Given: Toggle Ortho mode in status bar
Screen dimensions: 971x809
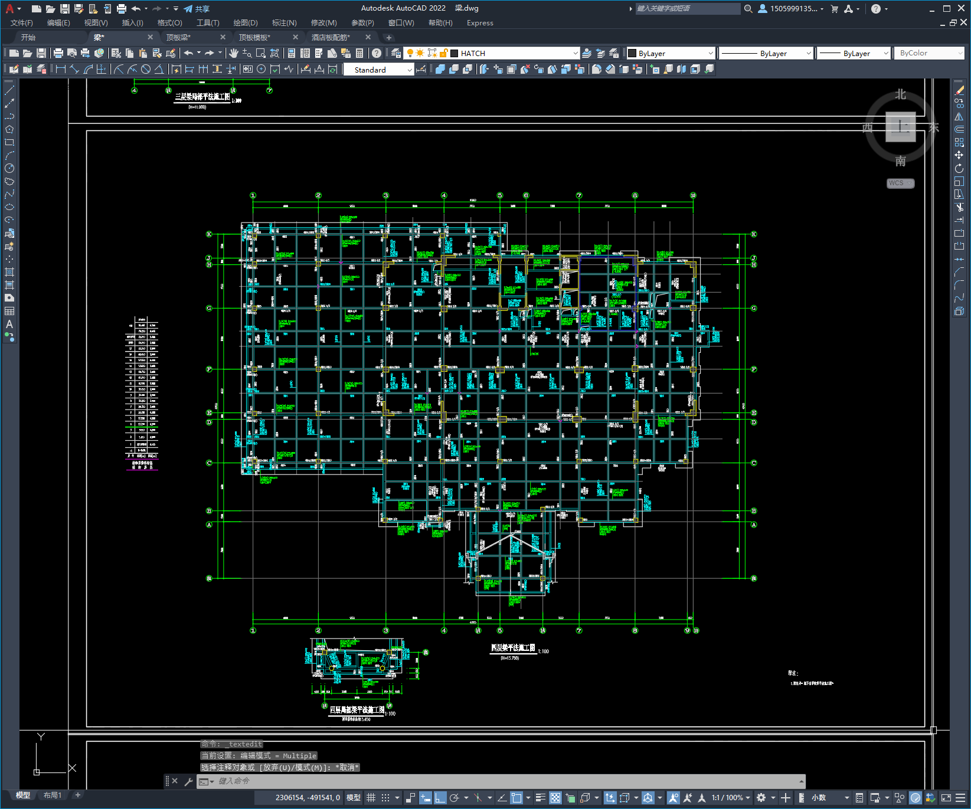Looking at the screenshot, I should point(440,798).
